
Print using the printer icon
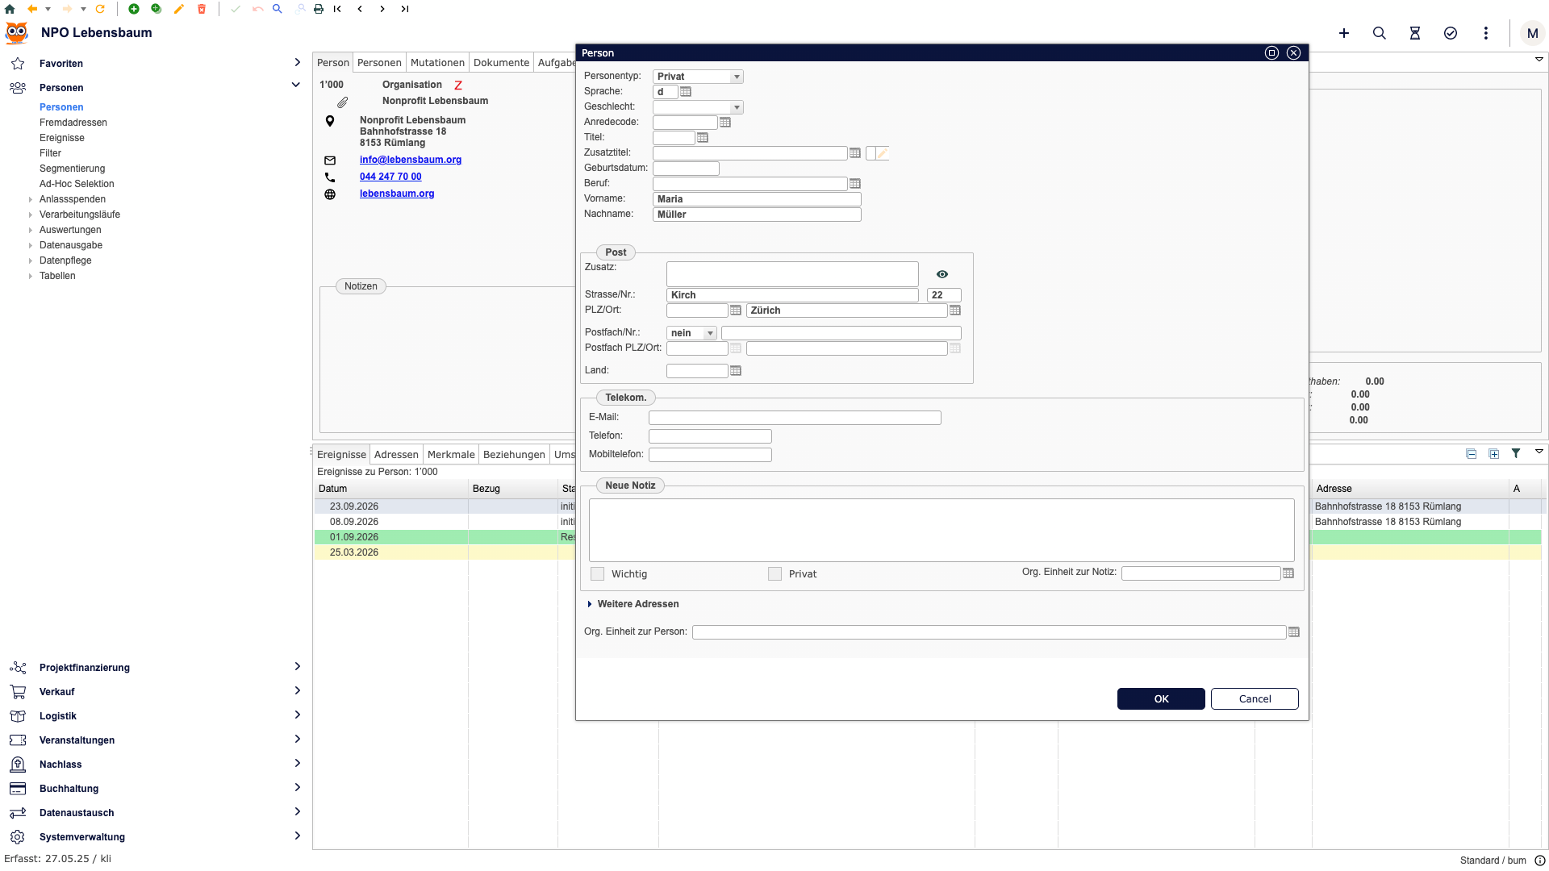click(x=319, y=9)
